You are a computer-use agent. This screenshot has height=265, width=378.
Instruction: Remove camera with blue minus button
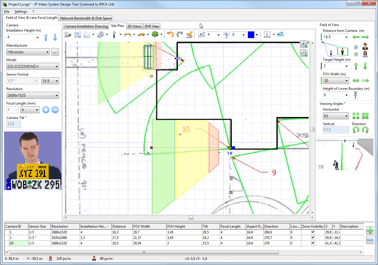tap(370, 240)
